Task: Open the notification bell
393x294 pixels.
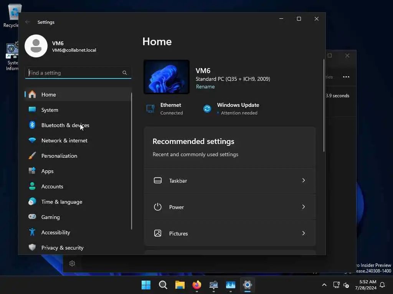Action: tap(382, 285)
